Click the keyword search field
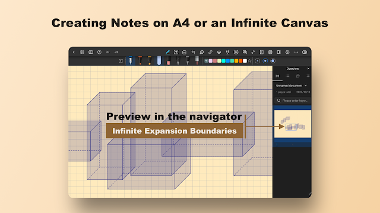This screenshot has height=213, width=380. (x=293, y=101)
